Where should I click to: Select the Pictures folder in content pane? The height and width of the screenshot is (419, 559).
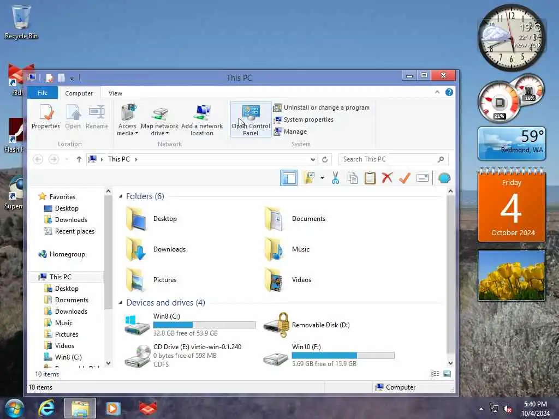(151, 280)
